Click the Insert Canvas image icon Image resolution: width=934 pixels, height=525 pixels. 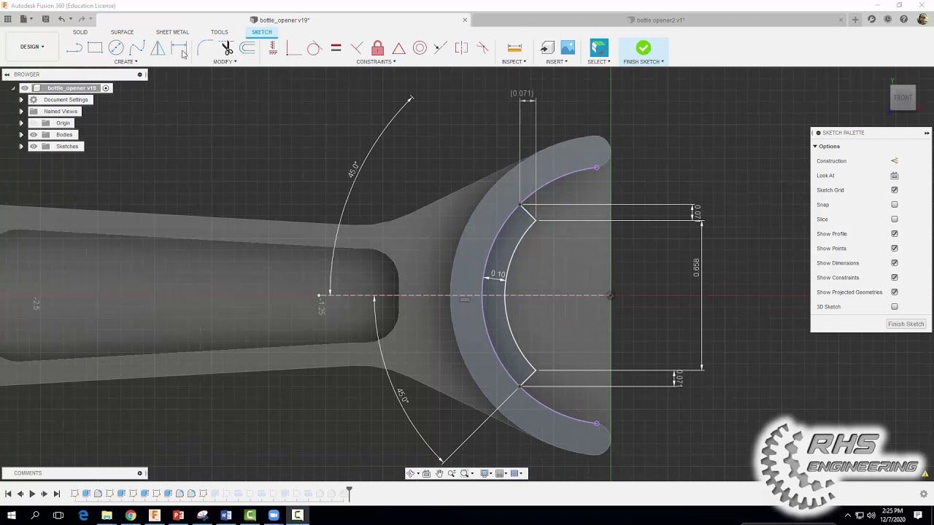click(568, 48)
